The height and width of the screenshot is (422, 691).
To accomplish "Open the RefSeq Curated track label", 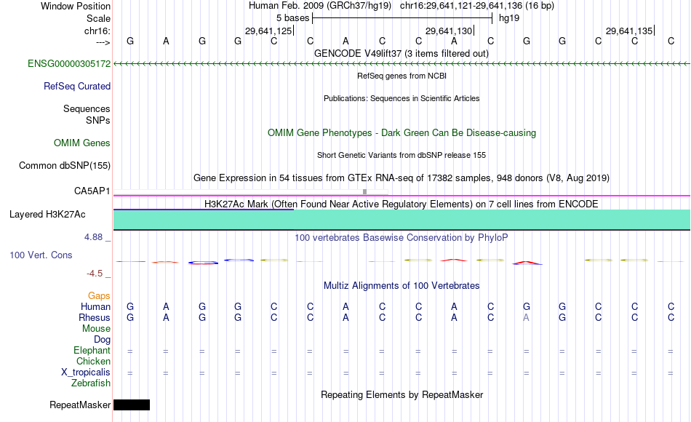I will [76, 87].
